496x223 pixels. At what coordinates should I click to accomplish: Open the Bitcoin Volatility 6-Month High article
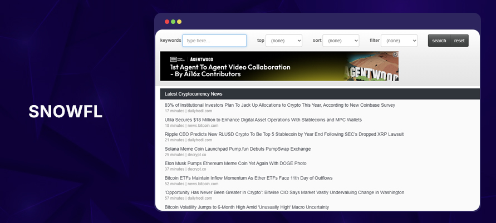pos(247,207)
